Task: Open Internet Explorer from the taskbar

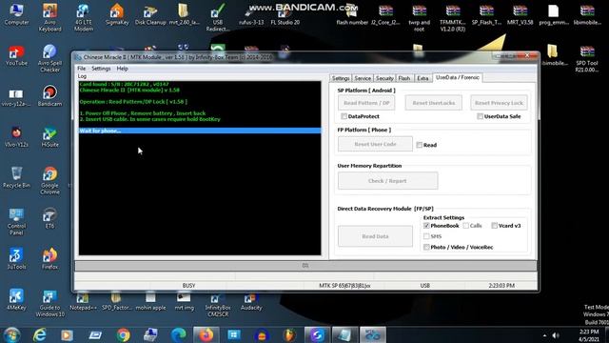Action: (39, 334)
